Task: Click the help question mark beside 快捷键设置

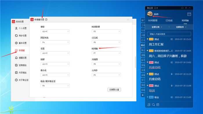Action: tap(46, 19)
